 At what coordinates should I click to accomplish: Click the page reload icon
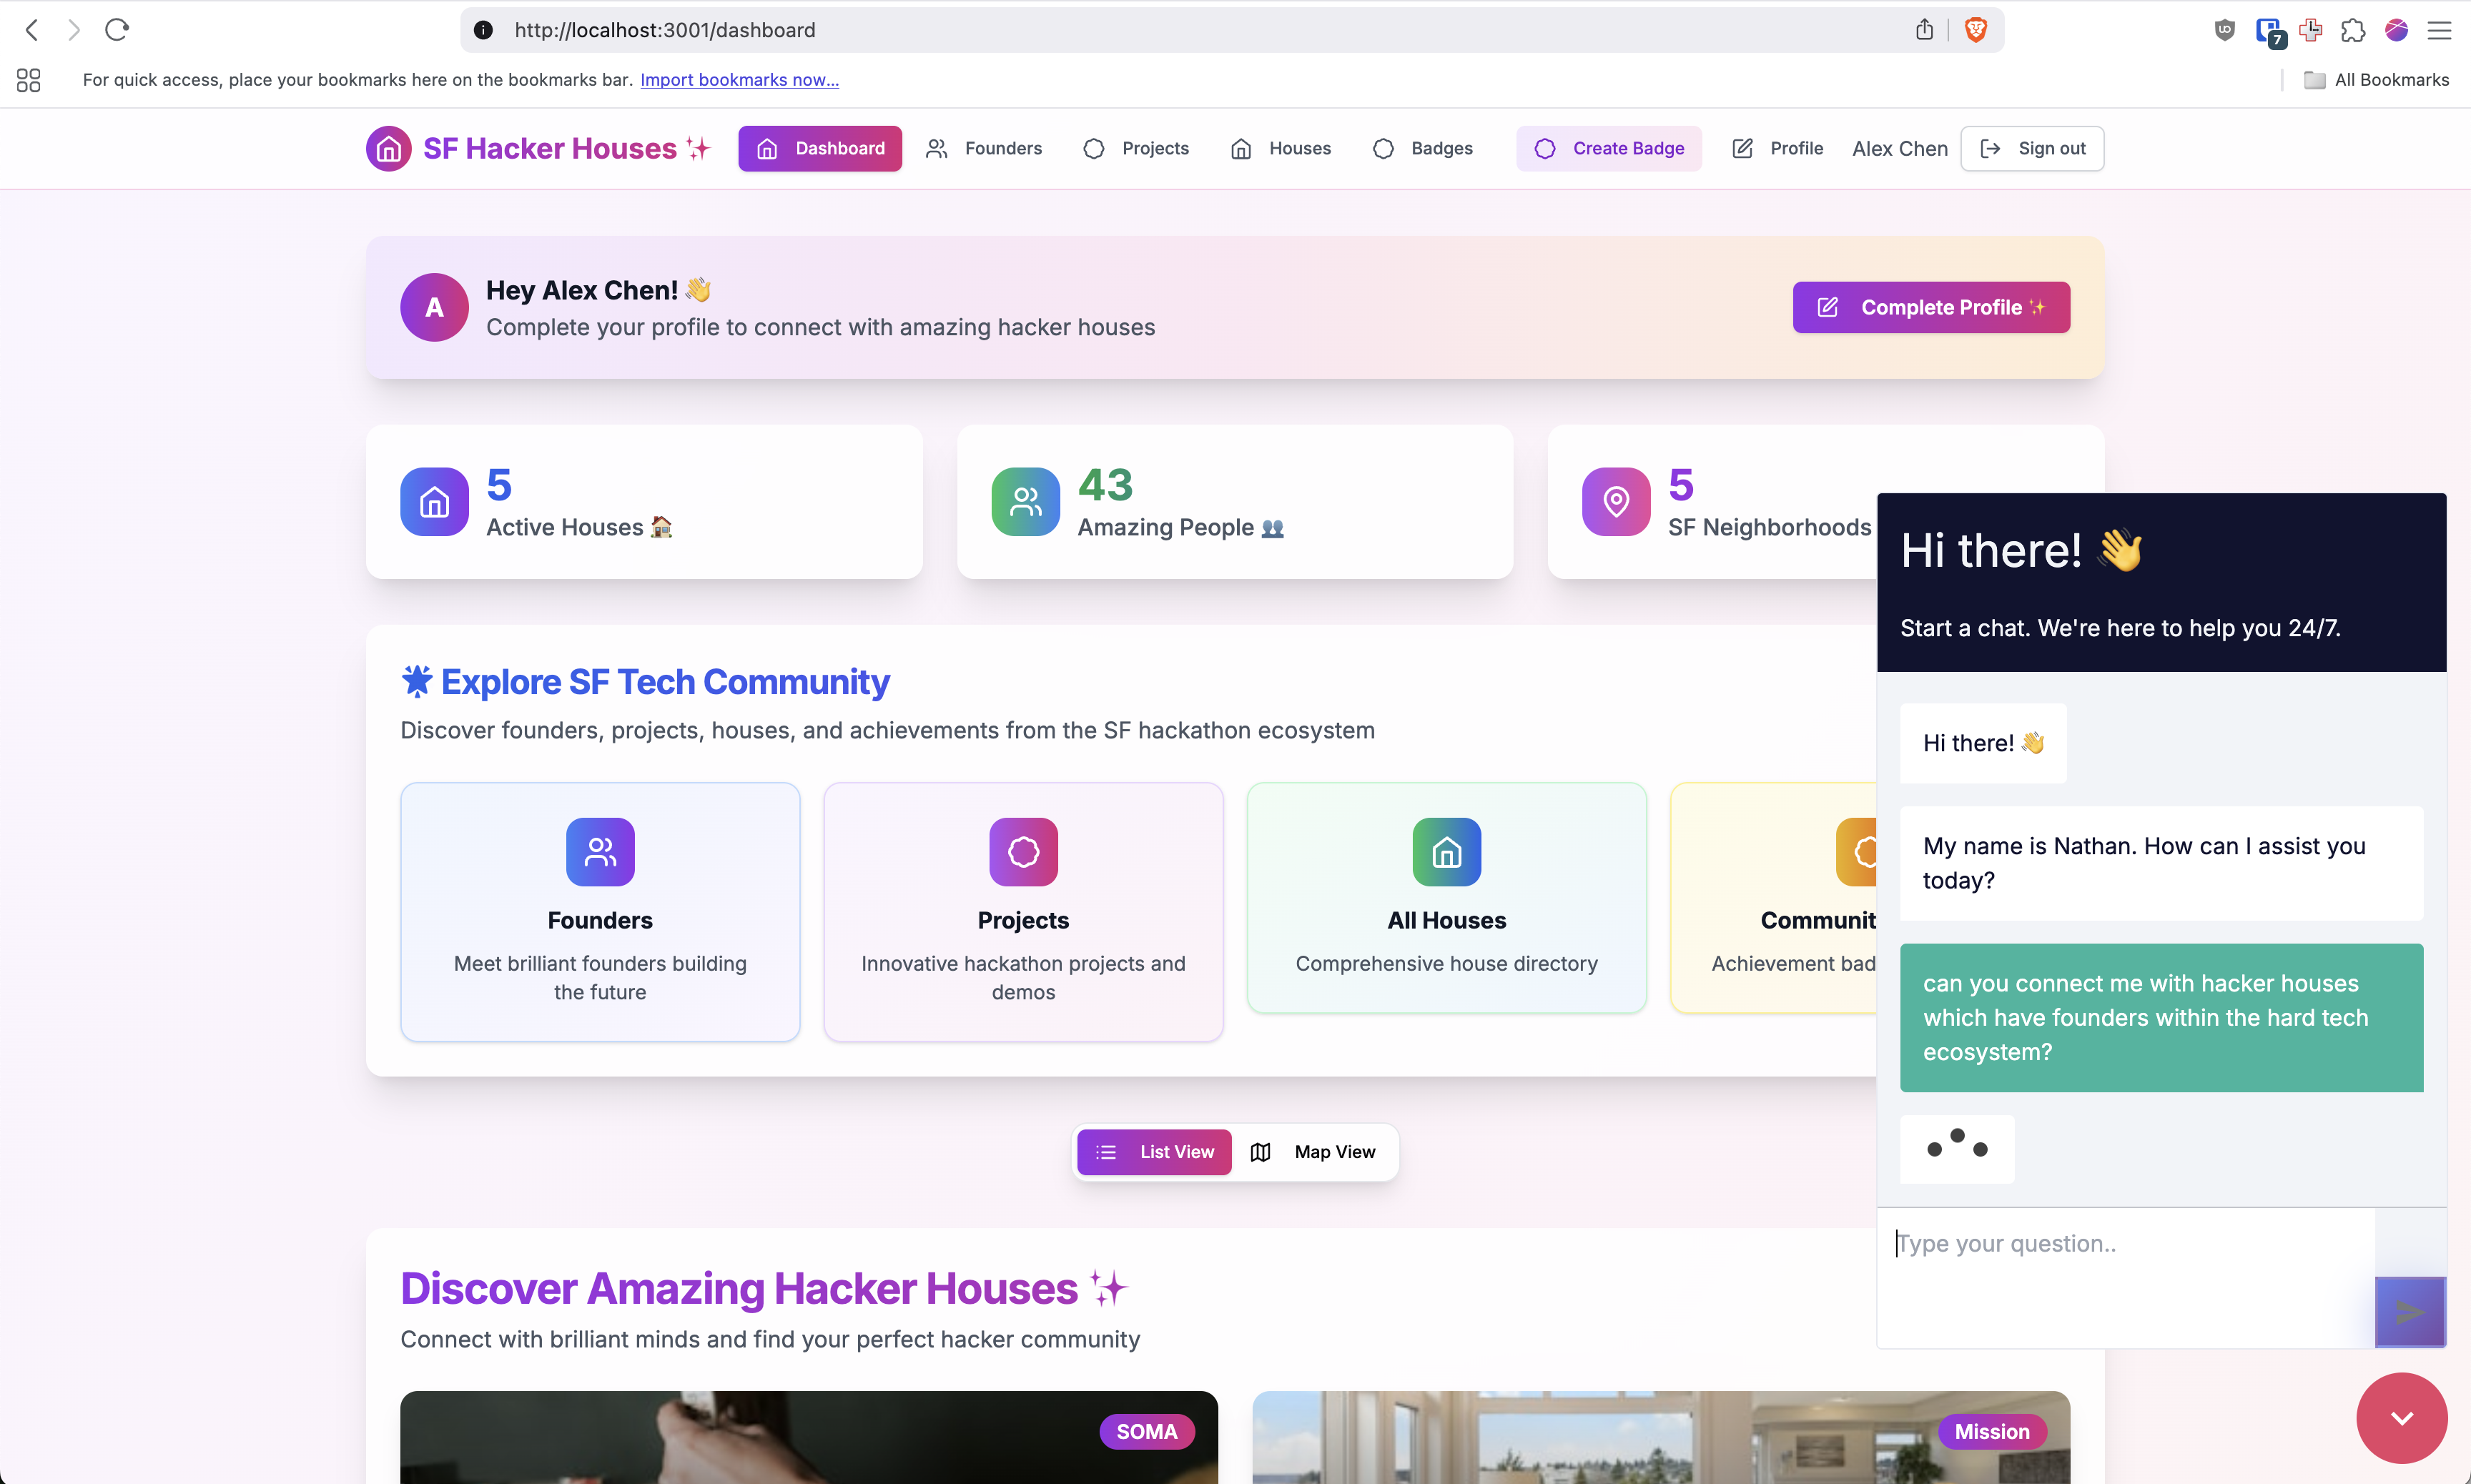(x=117, y=30)
